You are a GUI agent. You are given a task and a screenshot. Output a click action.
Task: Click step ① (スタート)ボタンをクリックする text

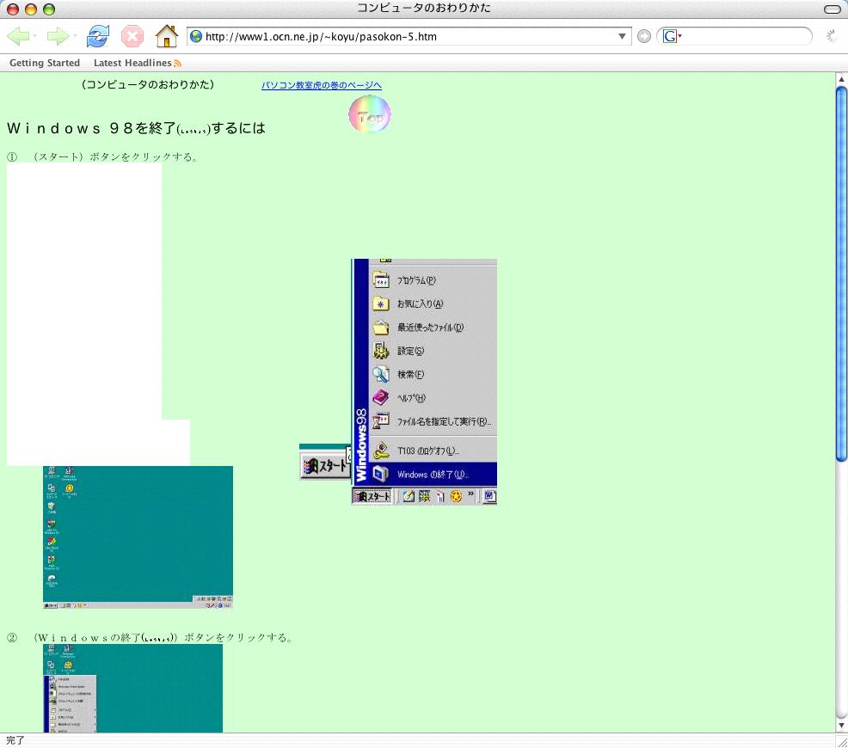[102, 157]
